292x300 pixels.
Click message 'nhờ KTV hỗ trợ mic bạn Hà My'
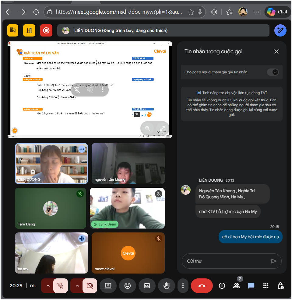tap(228, 211)
